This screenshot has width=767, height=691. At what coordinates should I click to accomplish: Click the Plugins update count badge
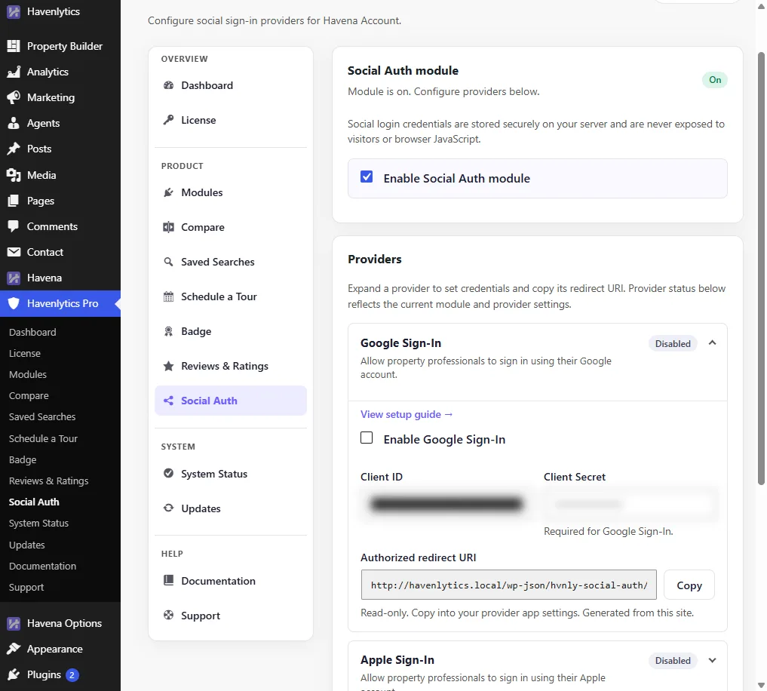pos(72,675)
